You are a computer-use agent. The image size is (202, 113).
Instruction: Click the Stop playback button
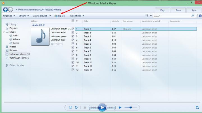85,107
